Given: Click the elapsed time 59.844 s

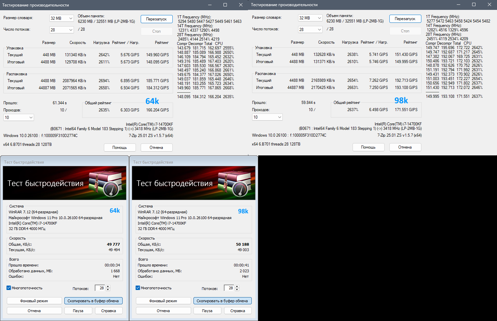Looking at the screenshot, I should tap(308, 103).
